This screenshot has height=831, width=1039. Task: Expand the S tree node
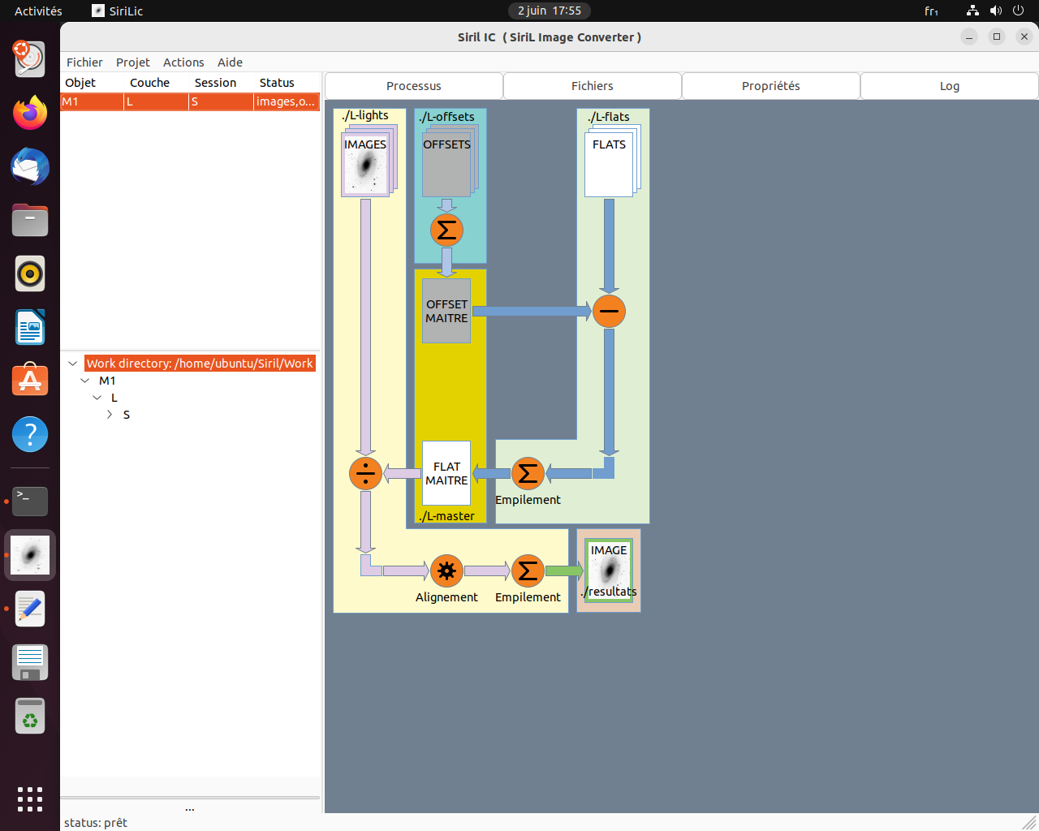click(x=110, y=415)
